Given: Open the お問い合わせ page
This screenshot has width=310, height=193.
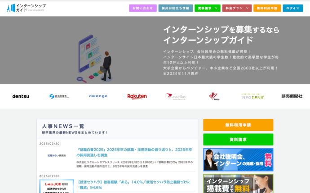Looking at the screenshot, I should tap(143, 8).
